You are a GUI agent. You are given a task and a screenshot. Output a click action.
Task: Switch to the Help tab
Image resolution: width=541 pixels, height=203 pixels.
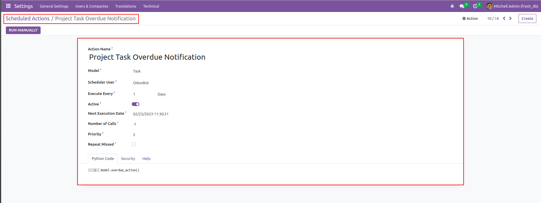click(x=146, y=158)
